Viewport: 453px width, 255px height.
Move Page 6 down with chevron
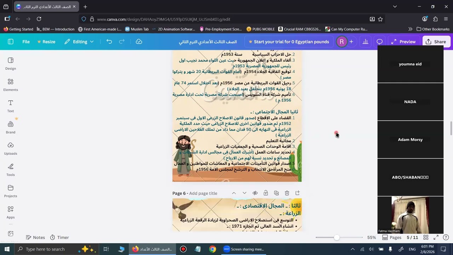click(245, 193)
